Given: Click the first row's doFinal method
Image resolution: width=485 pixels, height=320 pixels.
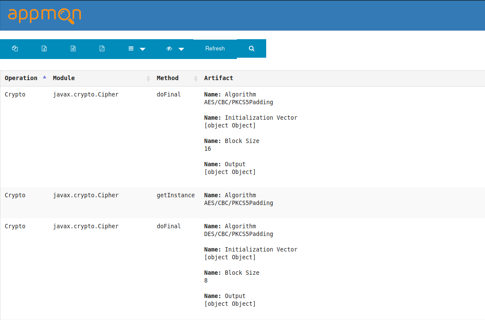Looking at the screenshot, I should pos(168,94).
